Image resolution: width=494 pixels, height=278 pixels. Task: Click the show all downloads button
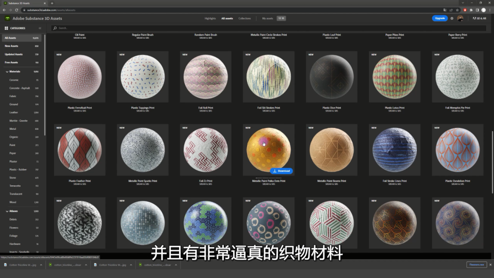(477, 265)
